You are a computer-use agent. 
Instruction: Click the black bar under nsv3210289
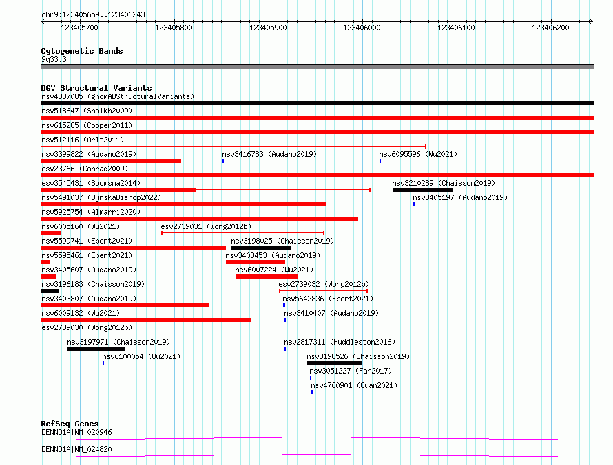tap(422, 190)
